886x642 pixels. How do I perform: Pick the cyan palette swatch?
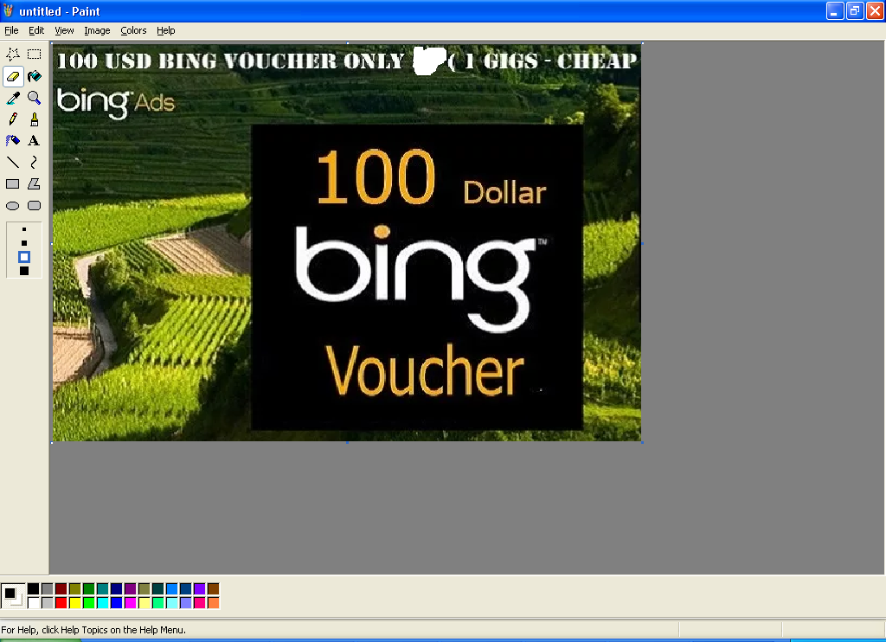(103, 603)
